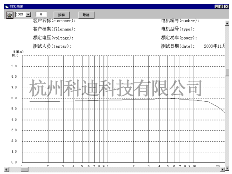Click the printer icon in the toolbar

(x=10, y=15)
